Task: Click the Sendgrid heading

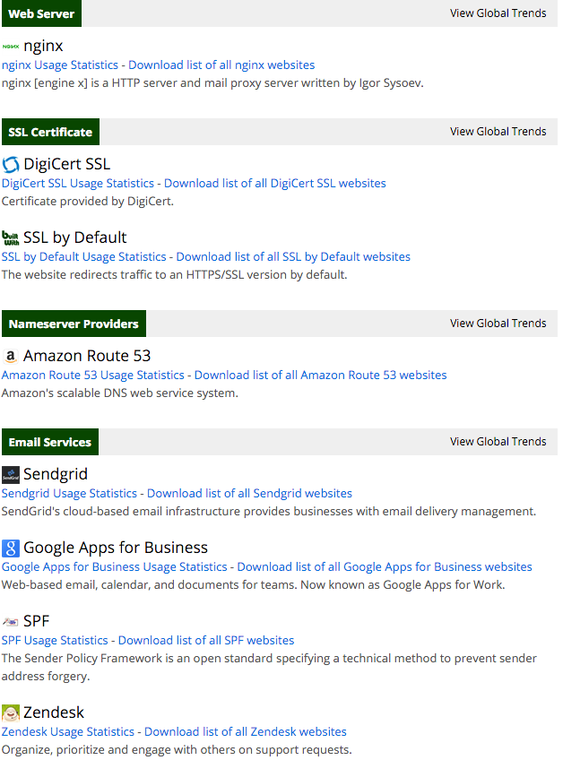Action: 56,474
